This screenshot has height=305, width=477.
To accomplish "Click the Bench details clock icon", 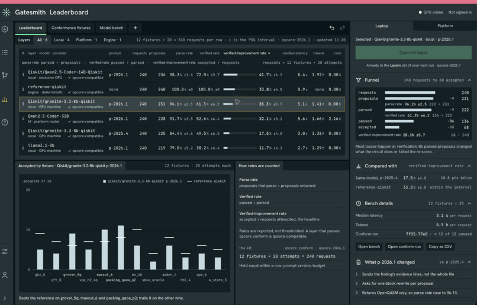I will [359, 203].
